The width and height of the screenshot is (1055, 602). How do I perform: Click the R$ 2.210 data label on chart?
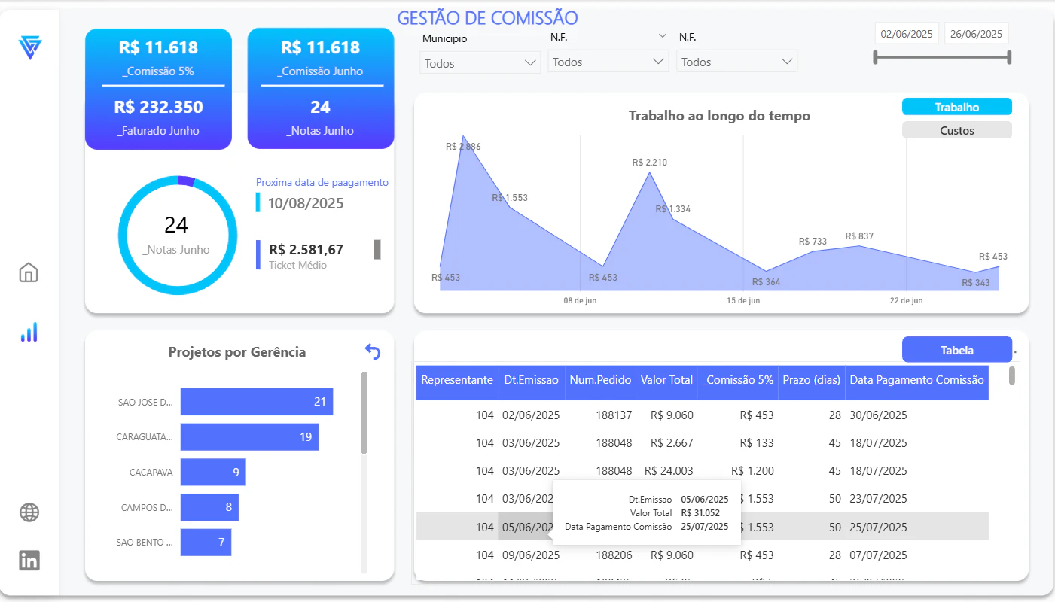650,163
